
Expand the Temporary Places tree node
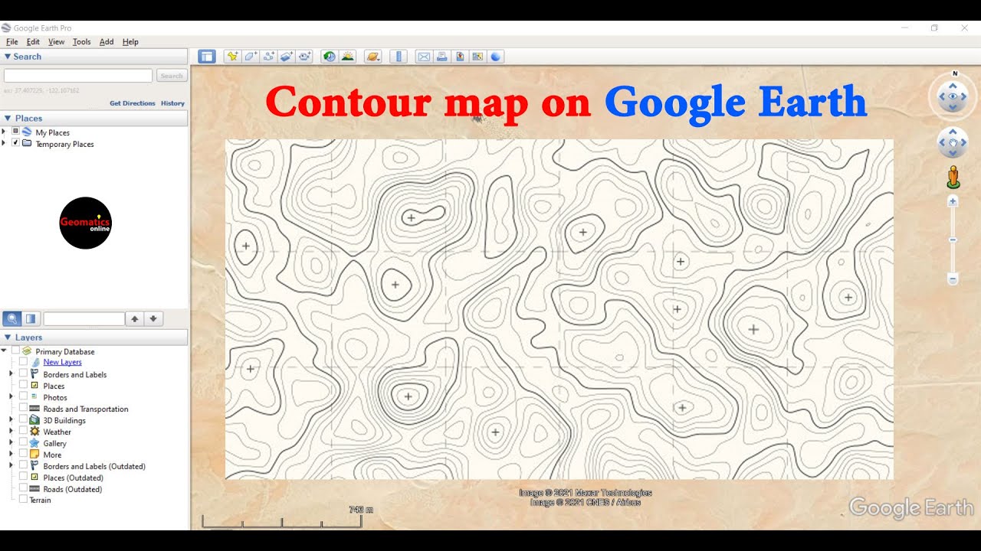pos(4,144)
